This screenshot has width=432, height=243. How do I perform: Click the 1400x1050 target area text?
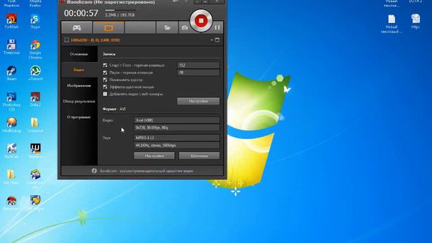(x=95, y=40)
